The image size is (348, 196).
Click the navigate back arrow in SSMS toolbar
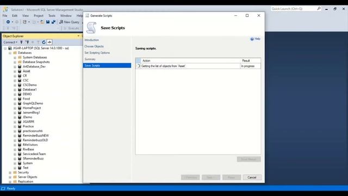[x=8, y=22]
